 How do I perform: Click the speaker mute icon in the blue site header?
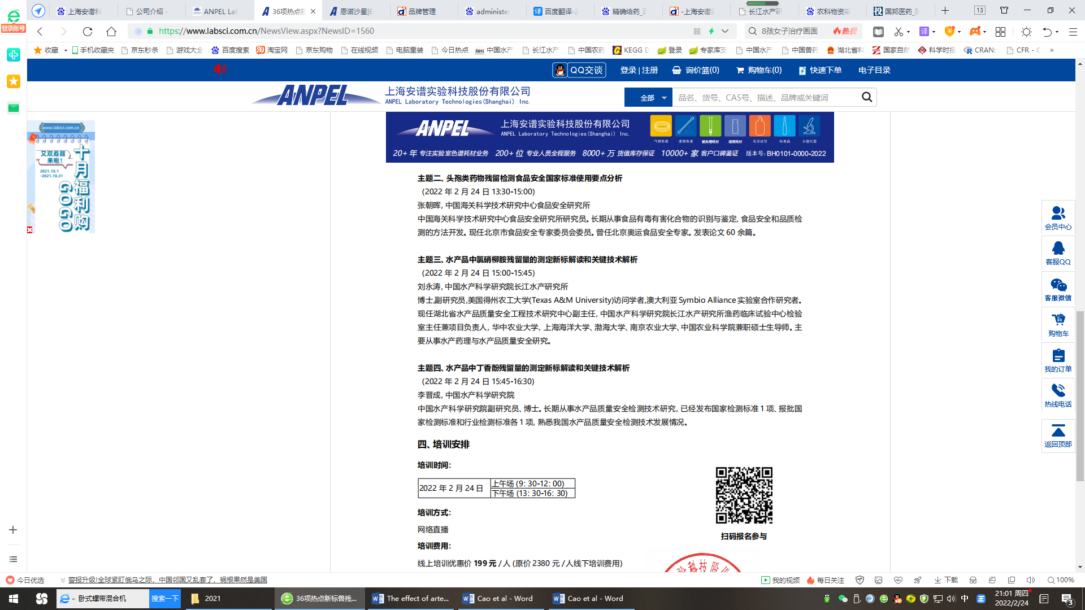point(220,69)
